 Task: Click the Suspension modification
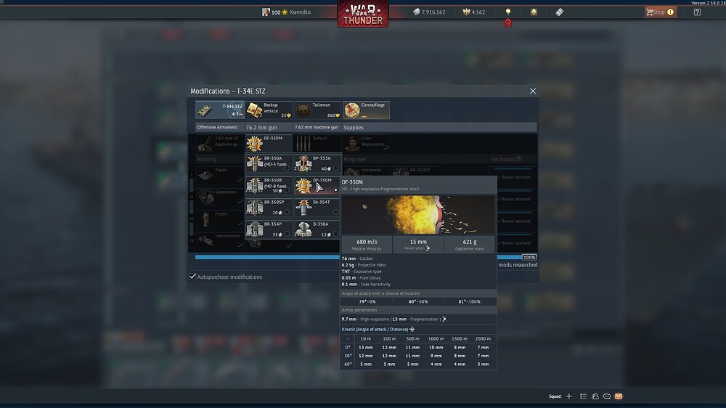[219, 197]
